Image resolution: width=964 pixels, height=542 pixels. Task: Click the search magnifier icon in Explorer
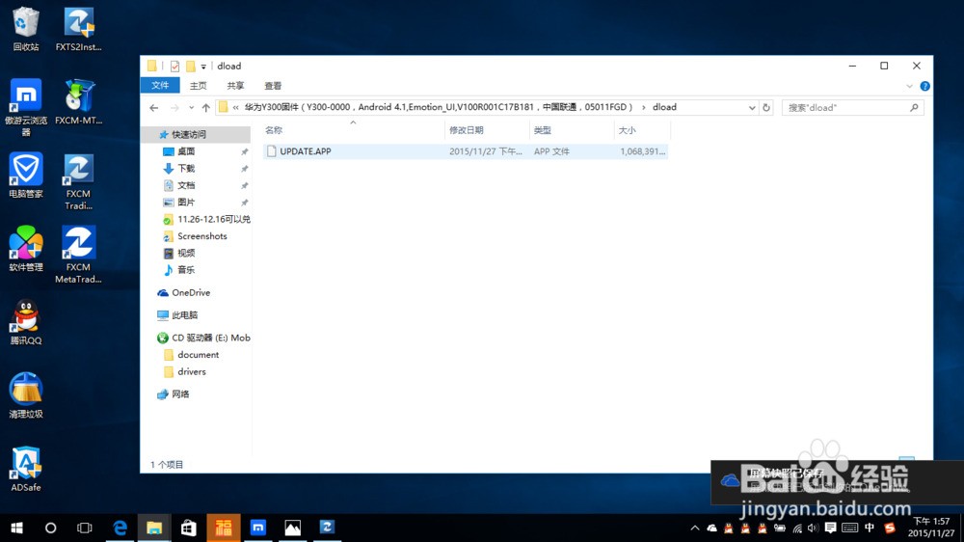[914, 108]
